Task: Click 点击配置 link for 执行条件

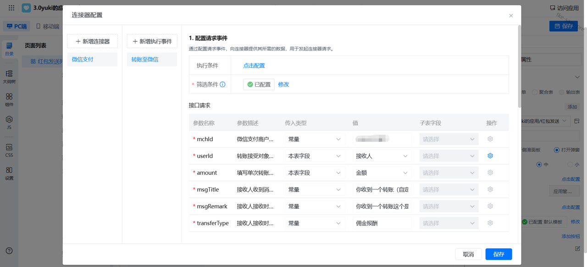Action: (254, 66)
